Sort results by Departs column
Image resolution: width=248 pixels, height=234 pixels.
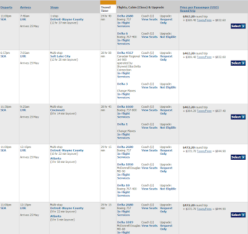tap(6, 7)
